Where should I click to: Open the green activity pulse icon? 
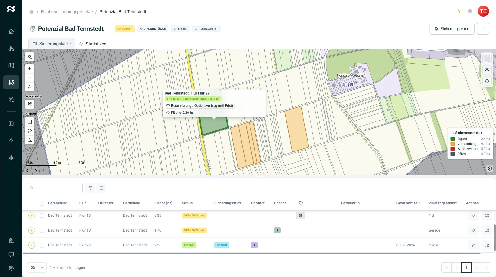click(459, 11)
